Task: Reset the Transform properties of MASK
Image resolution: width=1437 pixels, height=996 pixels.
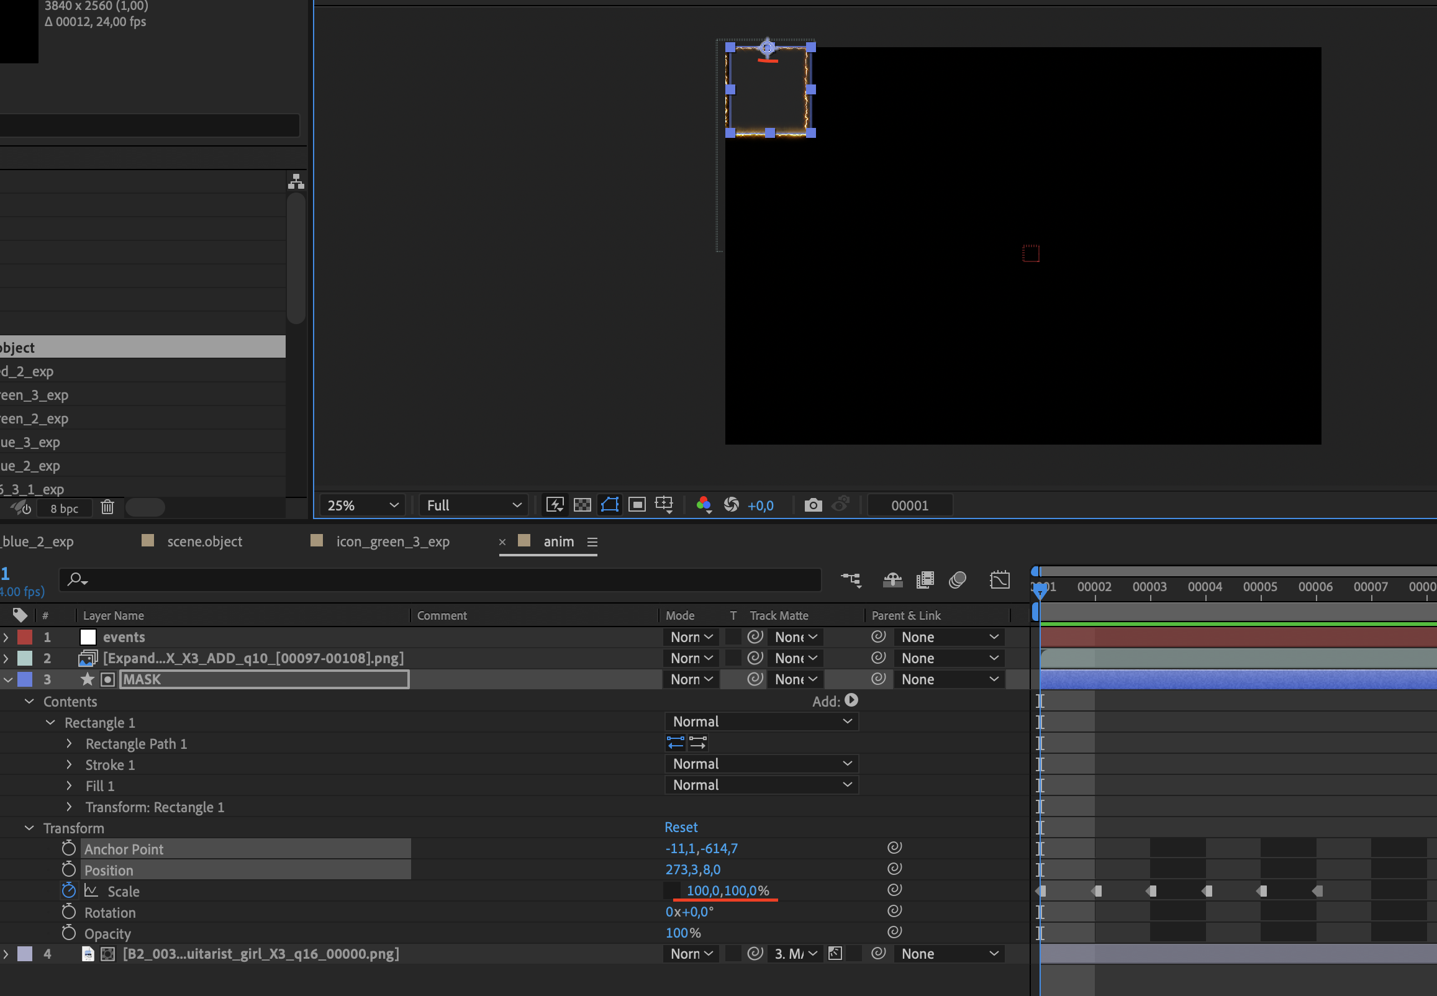Action: point(680,827)
